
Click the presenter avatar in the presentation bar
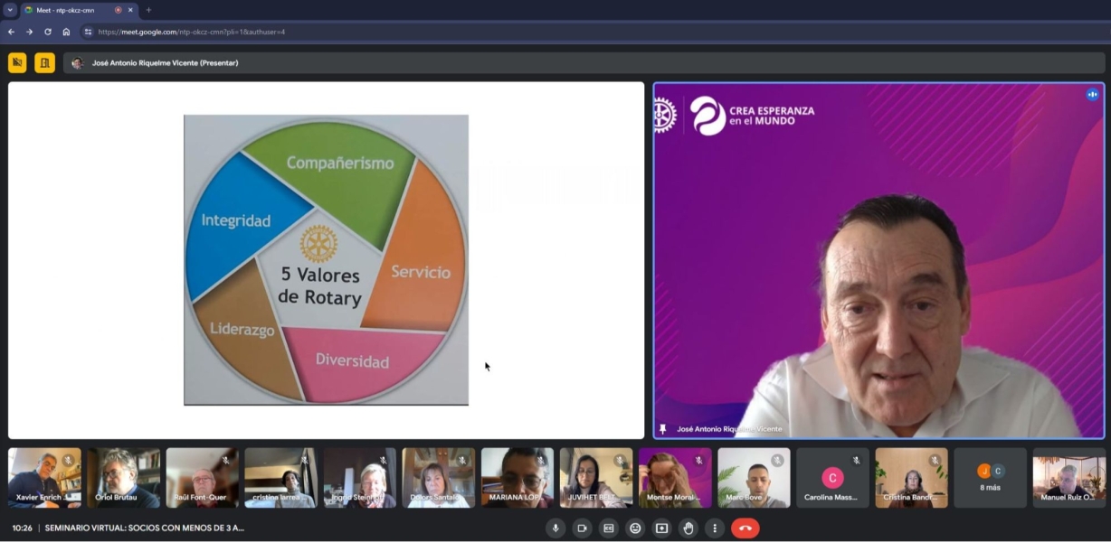(77, 63)
